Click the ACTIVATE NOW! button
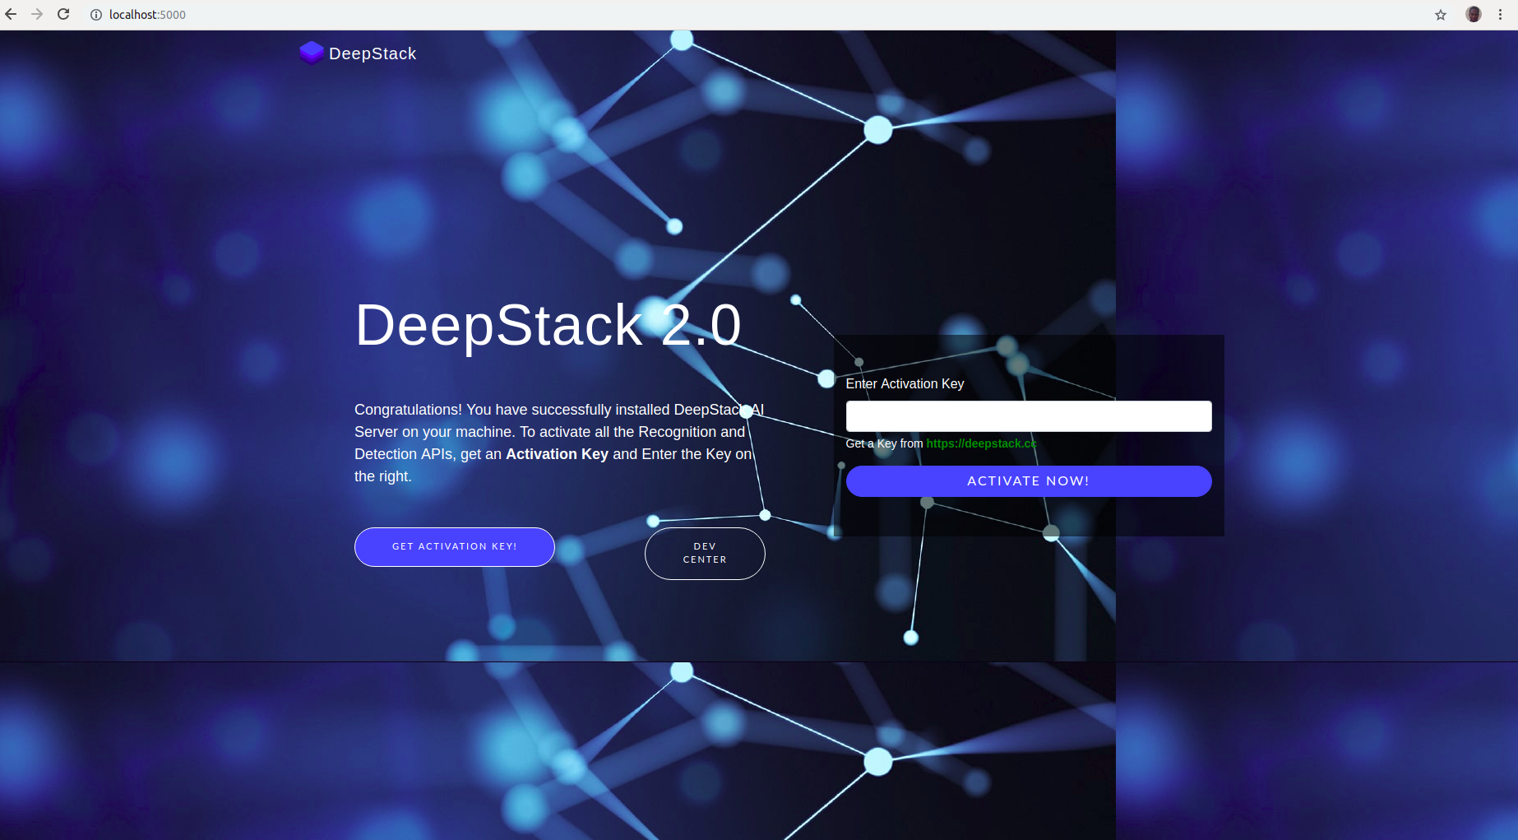The width and height of the screenshot is (1518, 840). (x=1029, y=481)
